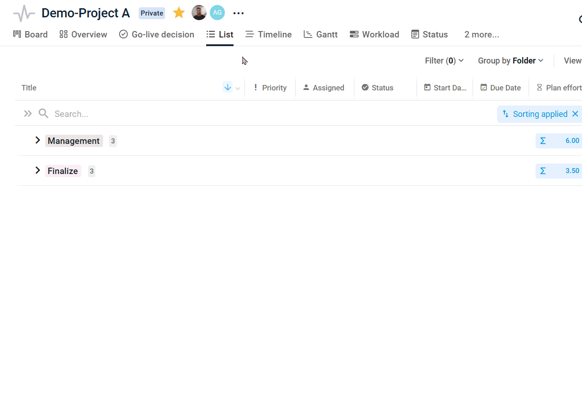Screen dimensions: 582x401
Task: Click the AG member avatar
Action: (217, 13)
